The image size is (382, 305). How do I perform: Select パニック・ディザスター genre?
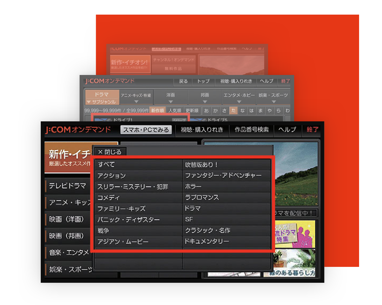click(138, 220)
